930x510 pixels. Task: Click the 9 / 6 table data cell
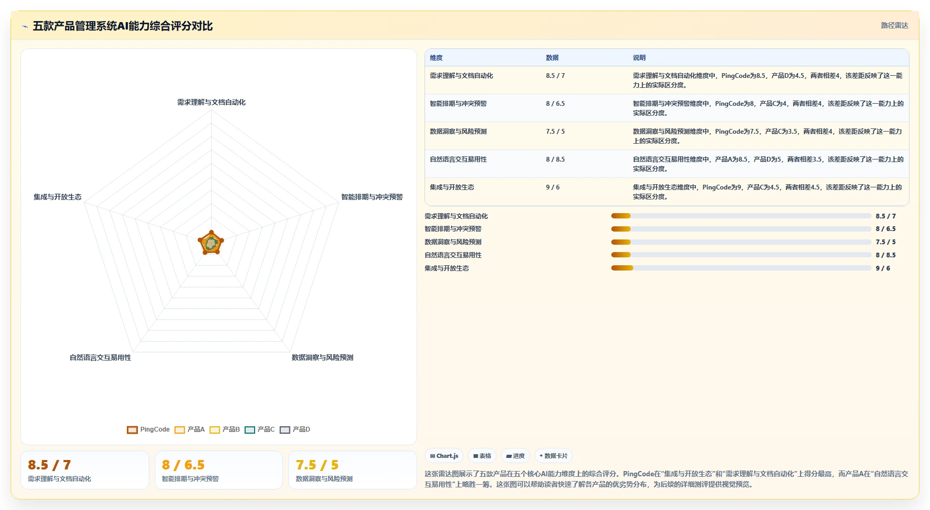[553, 187]
